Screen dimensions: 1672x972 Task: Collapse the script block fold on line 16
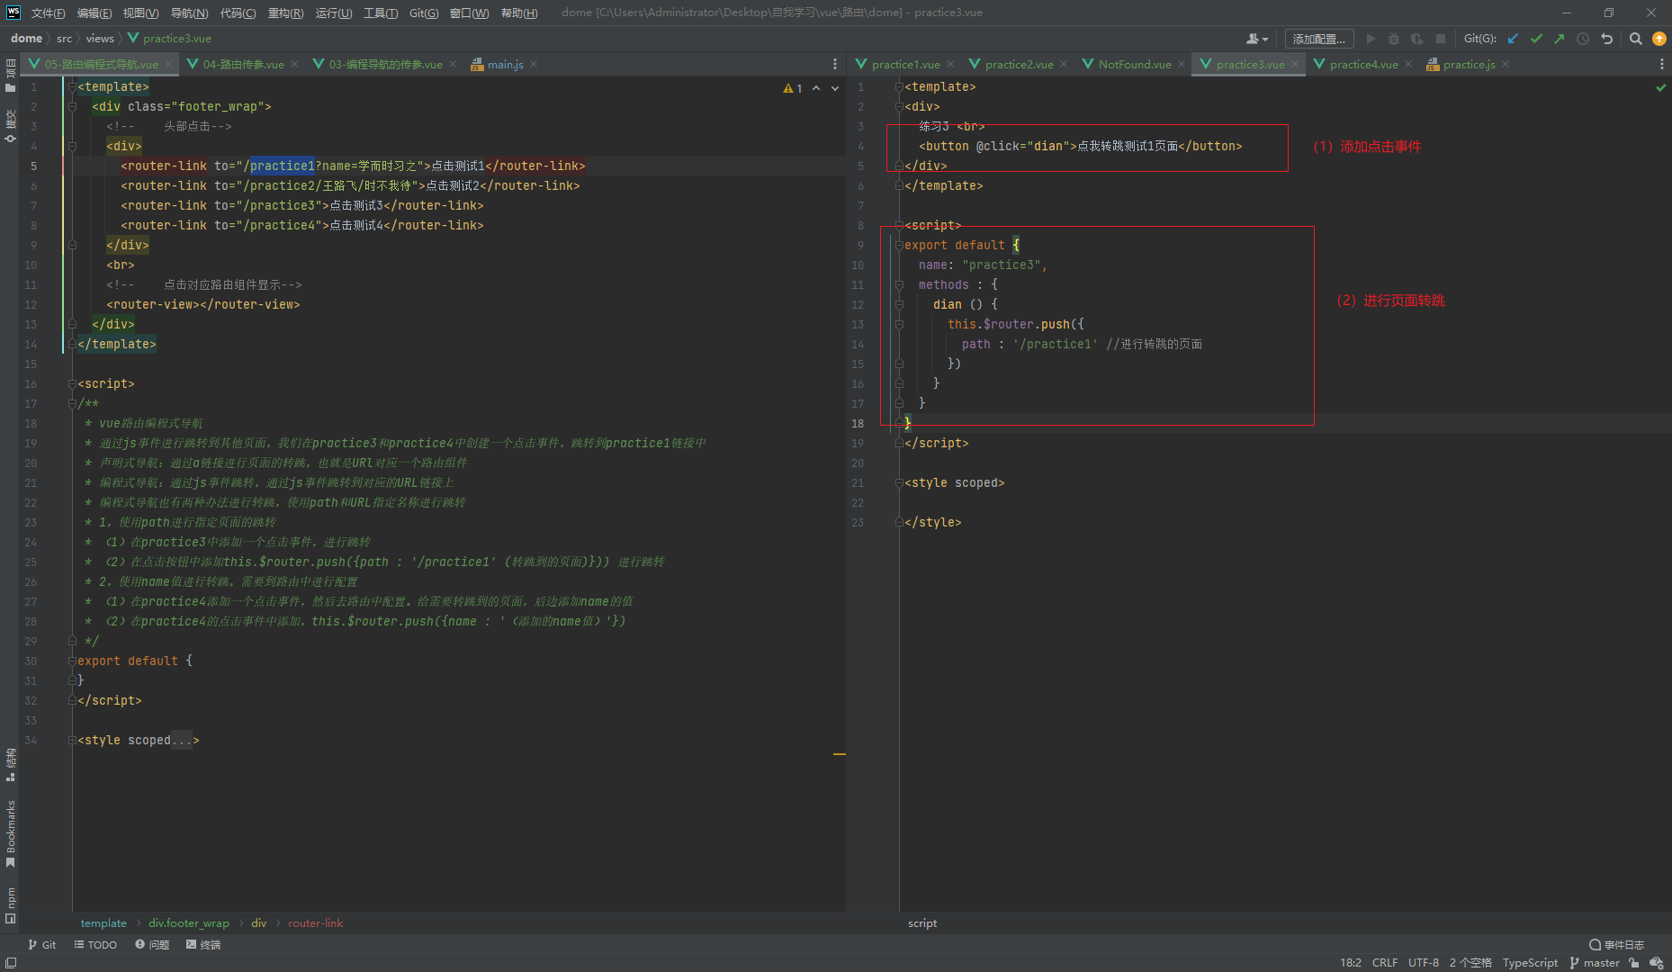point(72,384)
